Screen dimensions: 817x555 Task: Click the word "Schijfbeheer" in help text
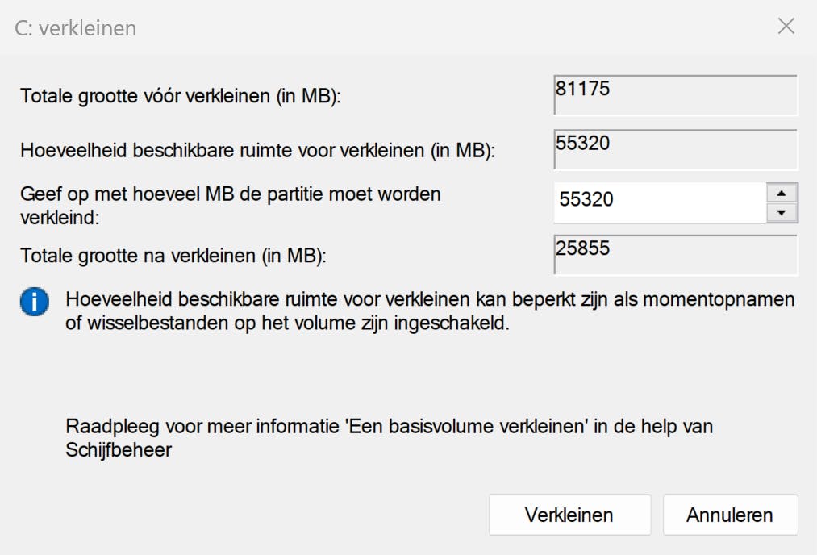click(x=119, y=450)
